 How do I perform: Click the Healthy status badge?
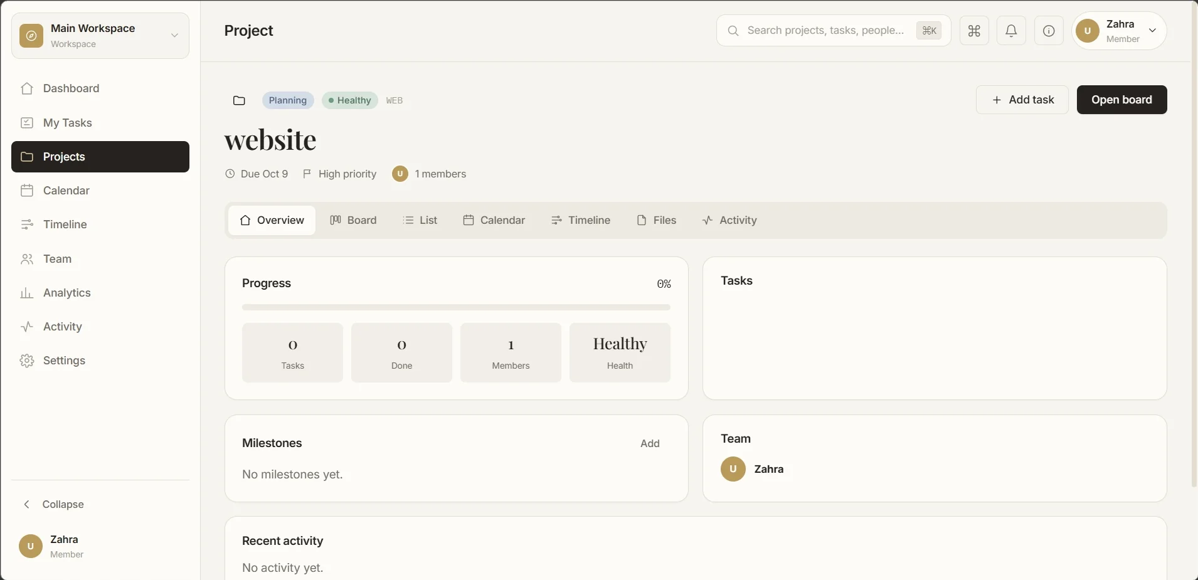(x=350, y=100)
